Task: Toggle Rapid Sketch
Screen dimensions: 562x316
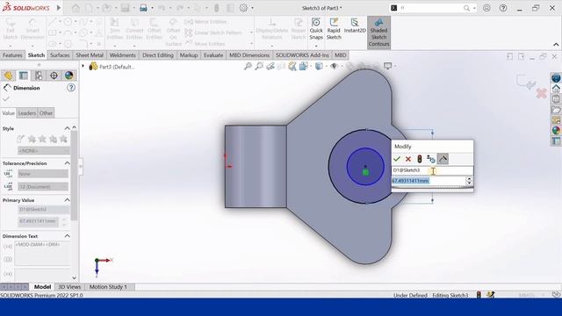Action: pyautogui.click(x=334, y=29)
